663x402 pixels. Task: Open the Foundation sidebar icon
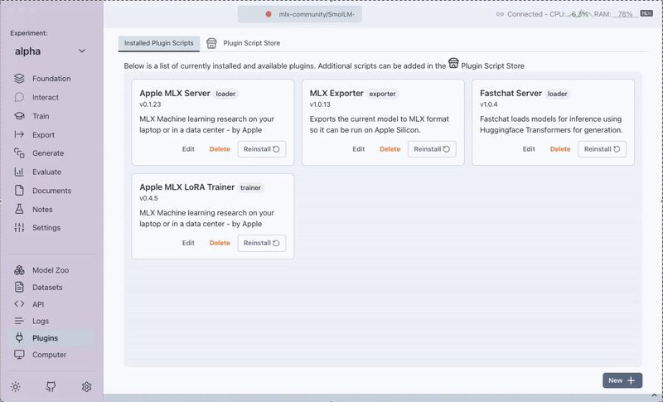coord(19,79)
